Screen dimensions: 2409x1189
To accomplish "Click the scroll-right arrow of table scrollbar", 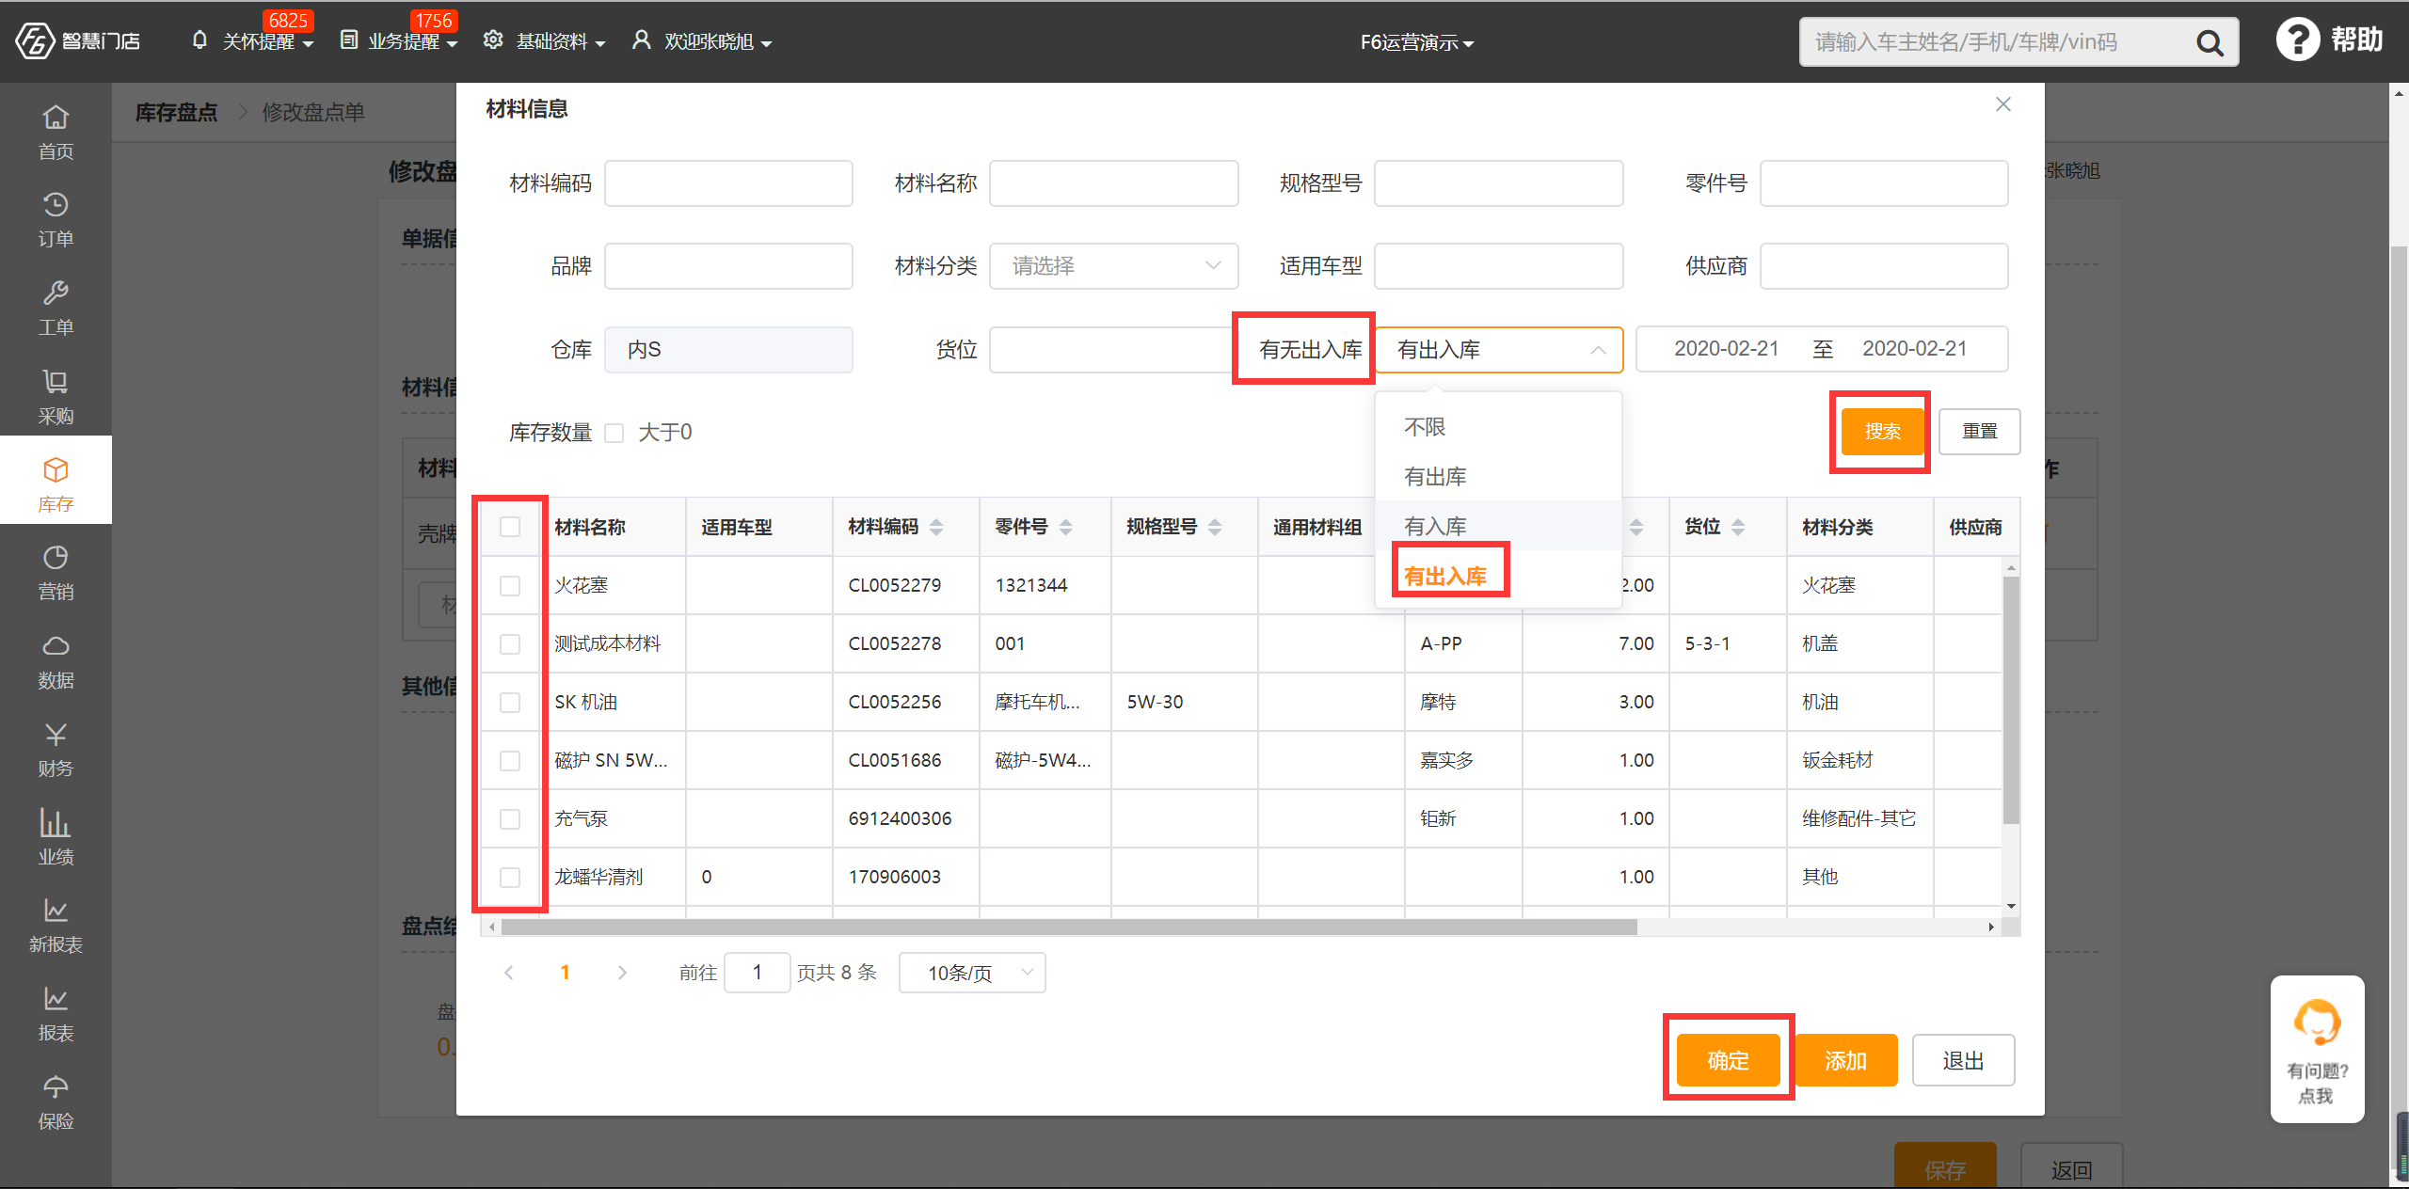I will click(x=1990, y=927).
